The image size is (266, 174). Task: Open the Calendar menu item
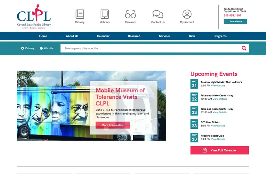coord(103,36)
